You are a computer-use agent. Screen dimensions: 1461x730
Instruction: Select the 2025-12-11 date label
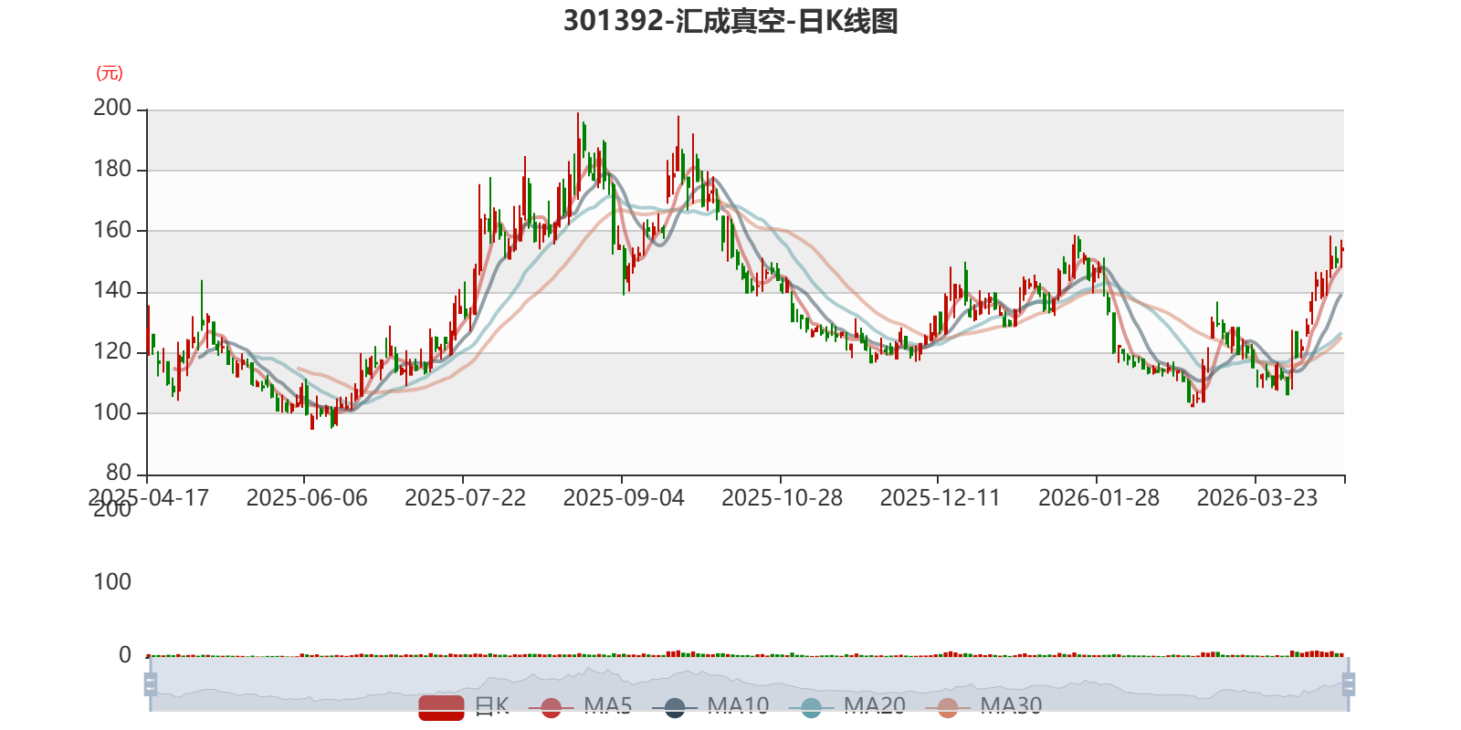click(x=941, y=498)
